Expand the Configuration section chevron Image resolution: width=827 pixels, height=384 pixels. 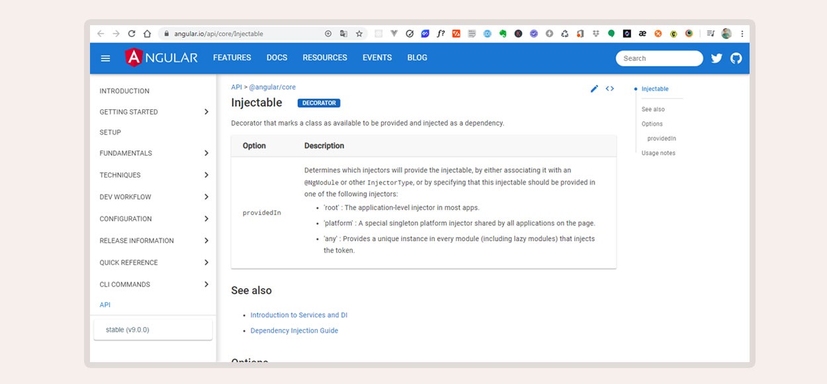point(206,218)
